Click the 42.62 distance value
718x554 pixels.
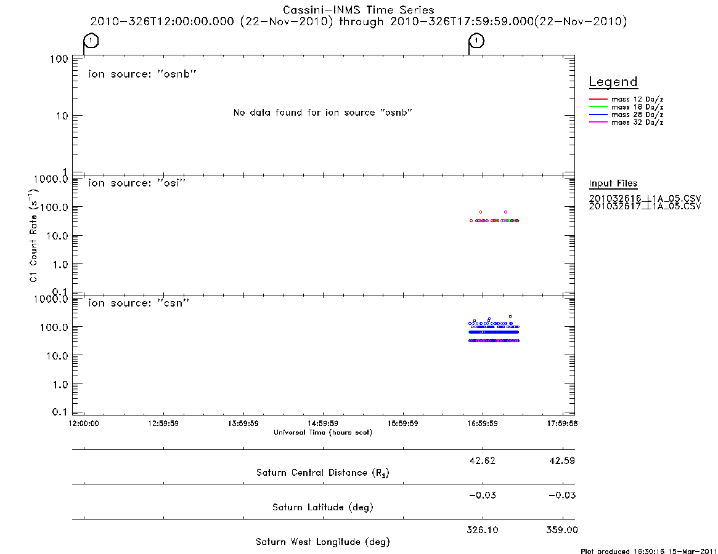click(x=482, y=460)
